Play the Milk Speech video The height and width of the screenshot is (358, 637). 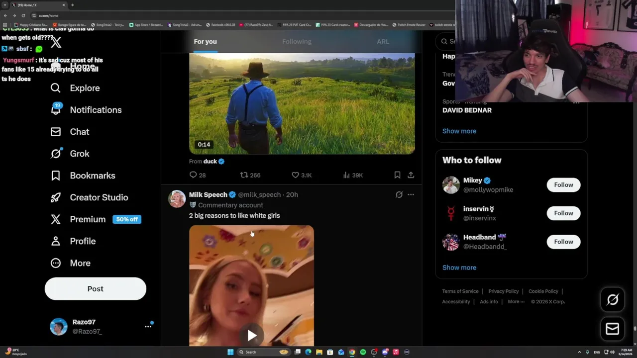[252, 336]
